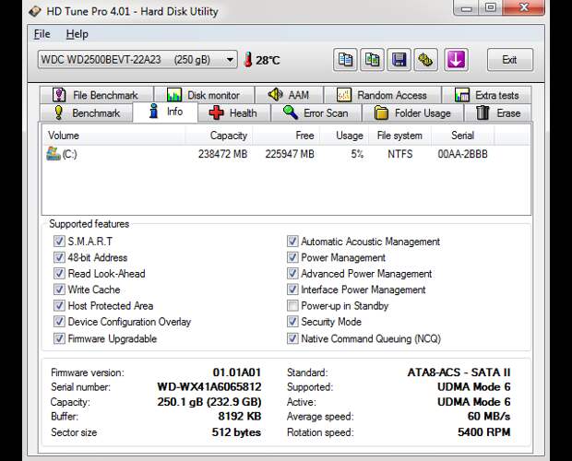The image size is (572, 461).
Task: Click the red cross Health icon
Action: [x=216, y=112]
